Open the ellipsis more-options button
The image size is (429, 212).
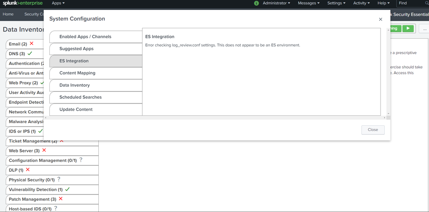tap(425, 29)
